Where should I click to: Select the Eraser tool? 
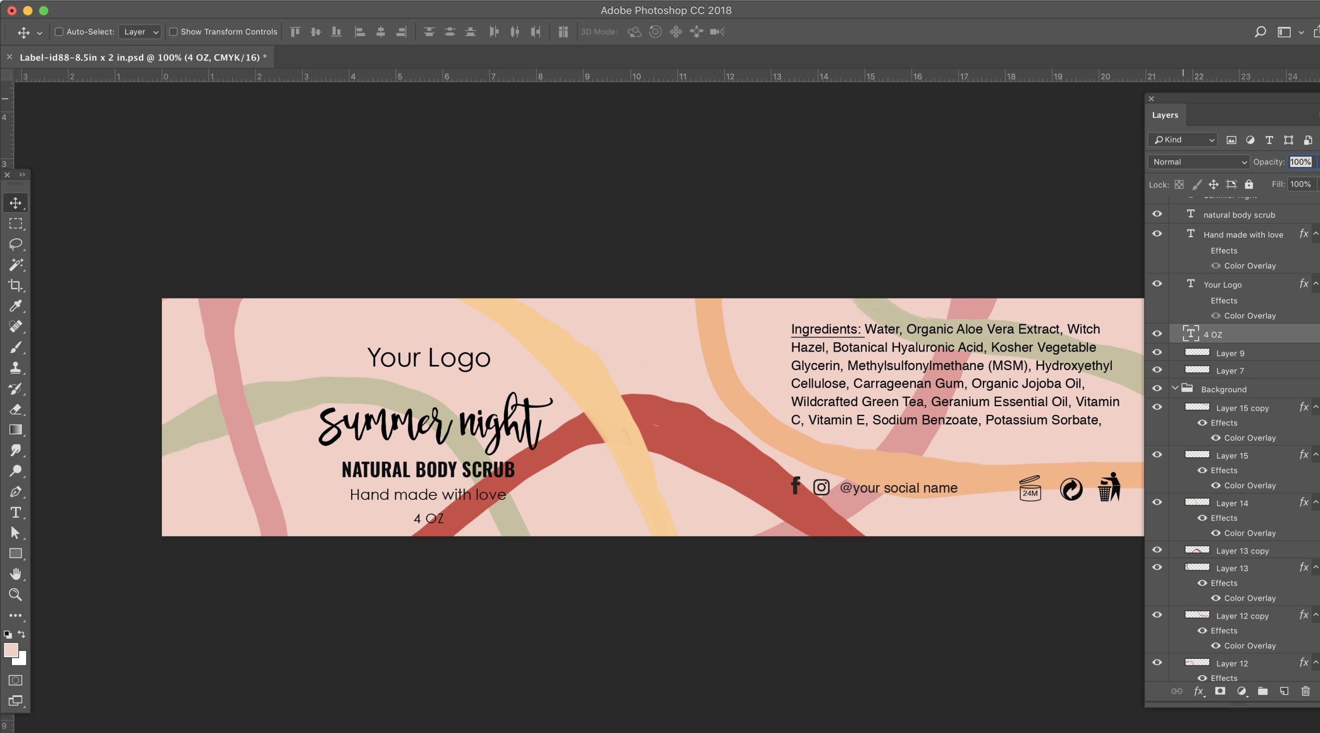pyautogui.click(x=15, y=409)
